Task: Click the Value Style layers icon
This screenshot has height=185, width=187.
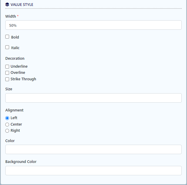Action: pyautogui.click(x=7, y=5)
